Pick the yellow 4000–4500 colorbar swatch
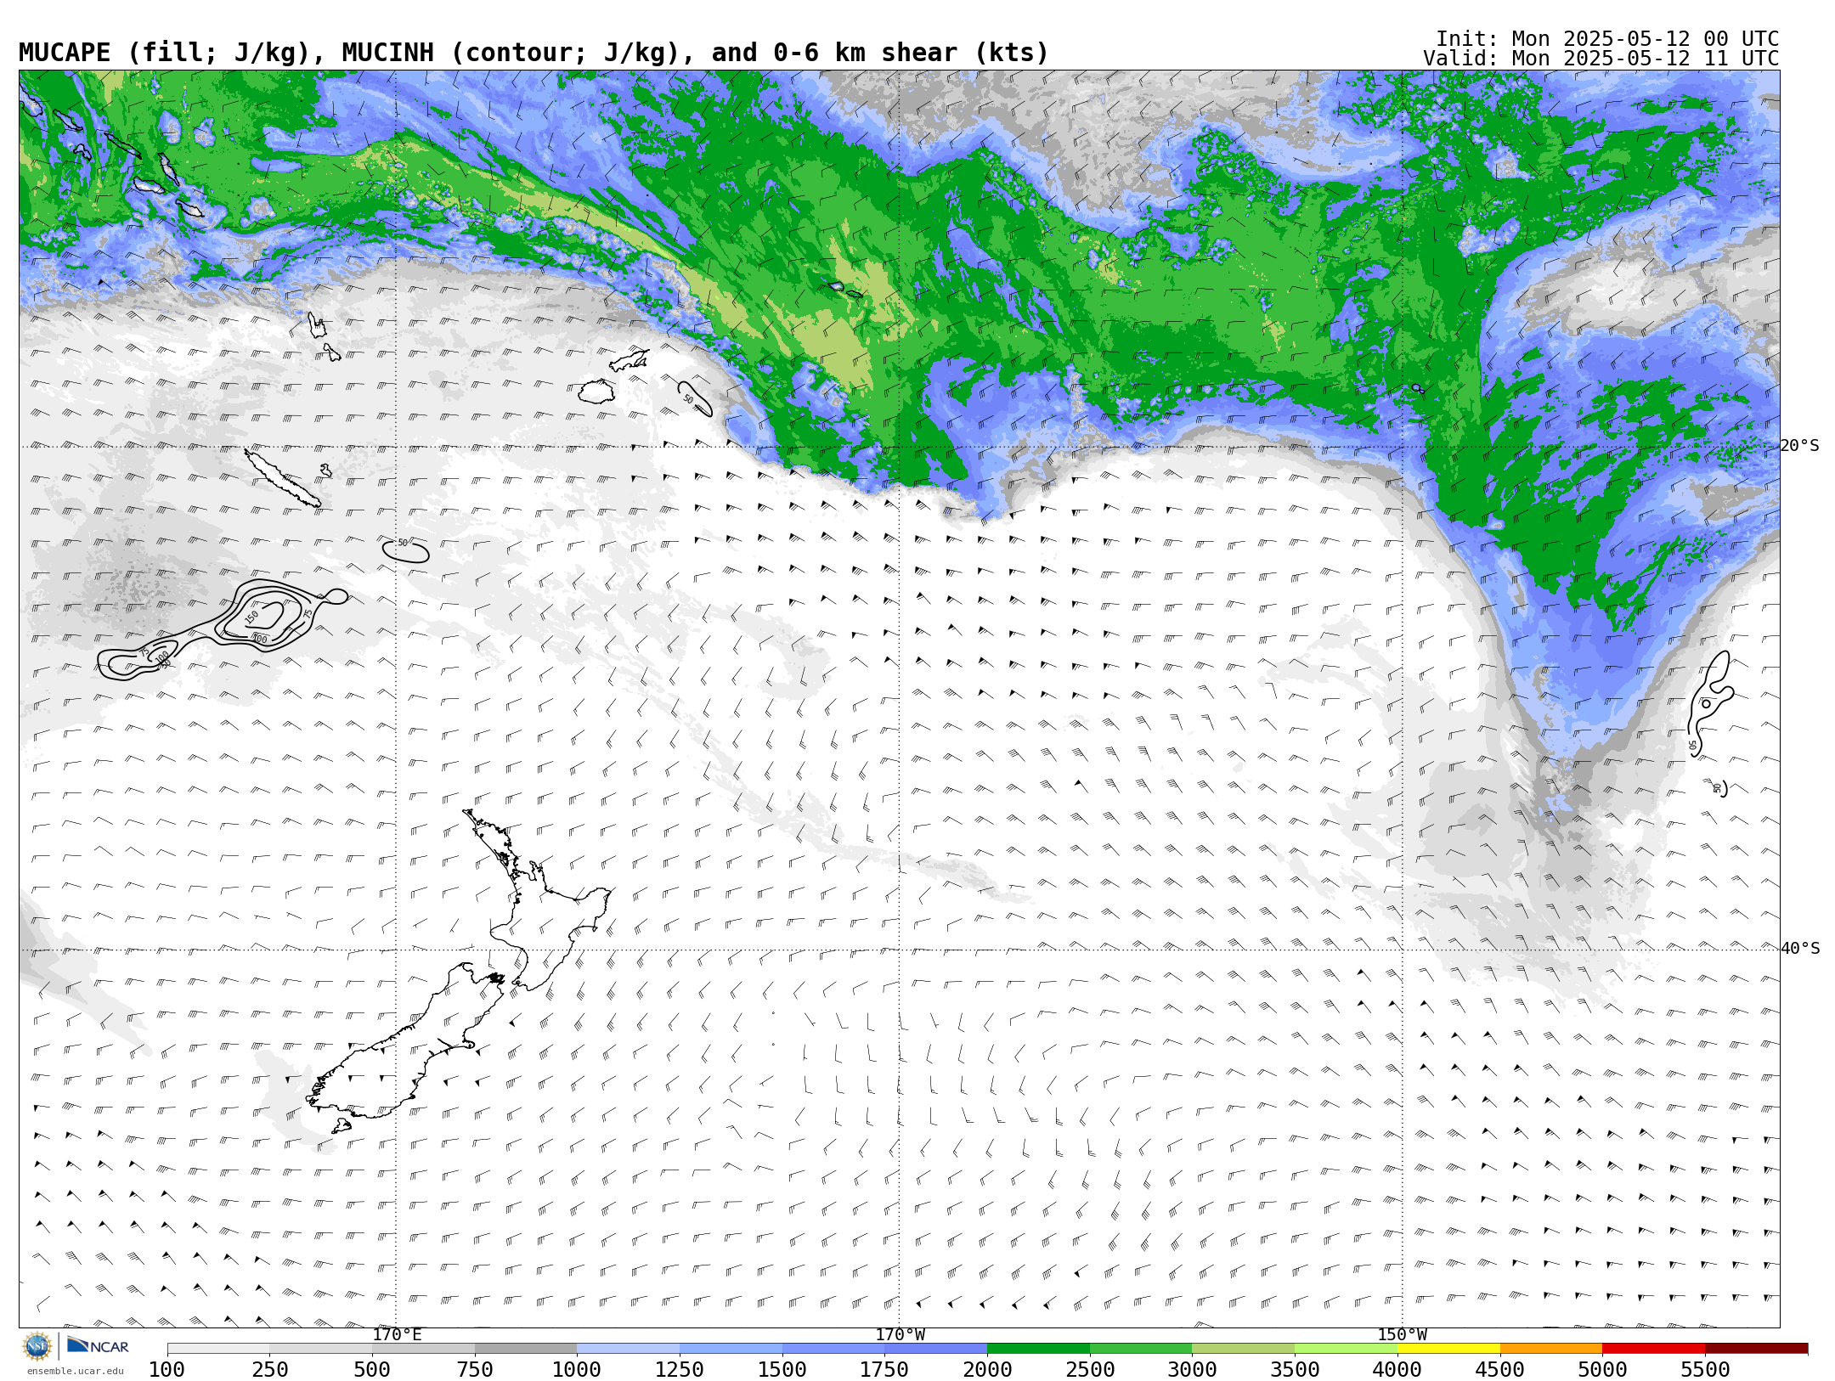This screenshot has width=1835, height=1381. click(1448, 1349)
